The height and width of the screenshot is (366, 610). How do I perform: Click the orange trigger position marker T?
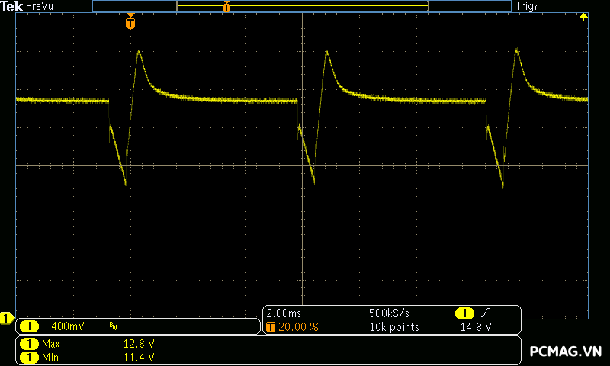pos(130,21)
